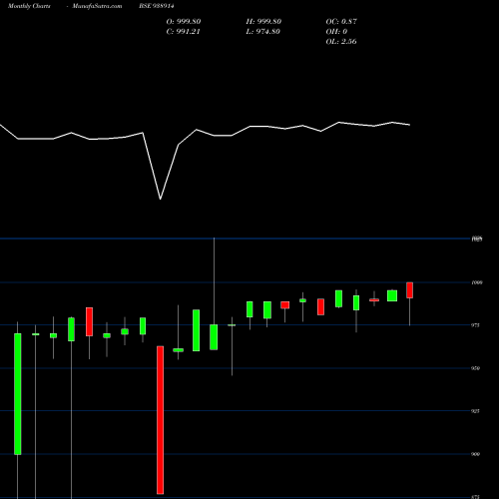The width and height of the screenshot is (499, 499).
Task: Click the '950' price axis label
Action: click(476, 368)
